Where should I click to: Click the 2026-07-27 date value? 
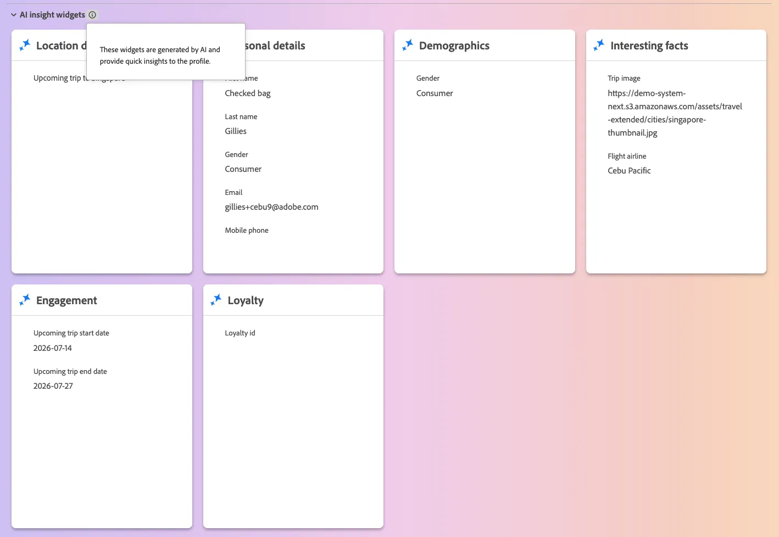pyautogui.click(x=53, y=386)
